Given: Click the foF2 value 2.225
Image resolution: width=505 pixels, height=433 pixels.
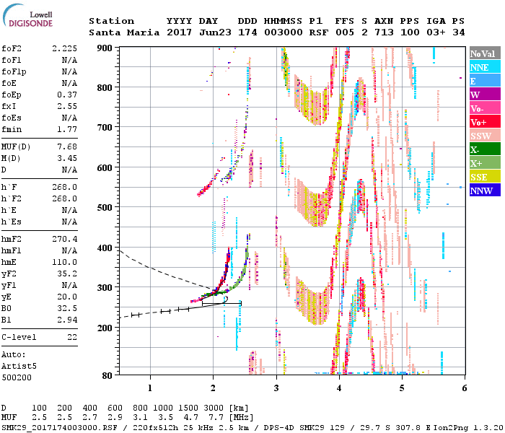Looking at the screenshot, I should [x=64, y=48].
